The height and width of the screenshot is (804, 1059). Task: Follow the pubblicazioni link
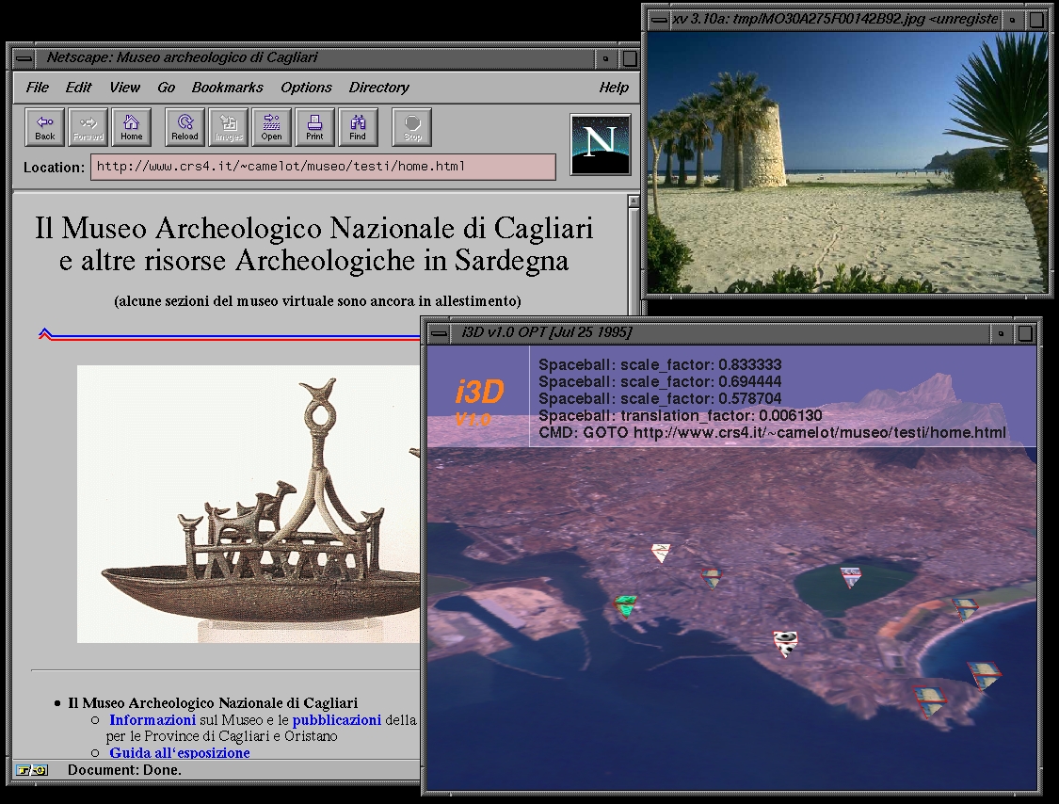pos(337,720)
